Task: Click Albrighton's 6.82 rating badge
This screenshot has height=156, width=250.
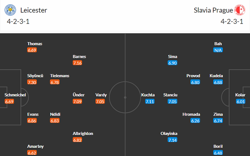Action: [78, 140]
